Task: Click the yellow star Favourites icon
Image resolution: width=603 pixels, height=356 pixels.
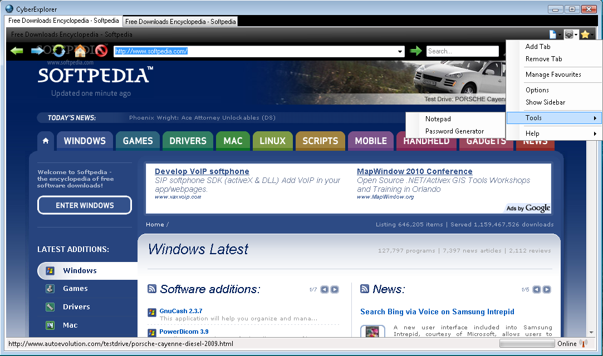Action: (x=585, y=34)
